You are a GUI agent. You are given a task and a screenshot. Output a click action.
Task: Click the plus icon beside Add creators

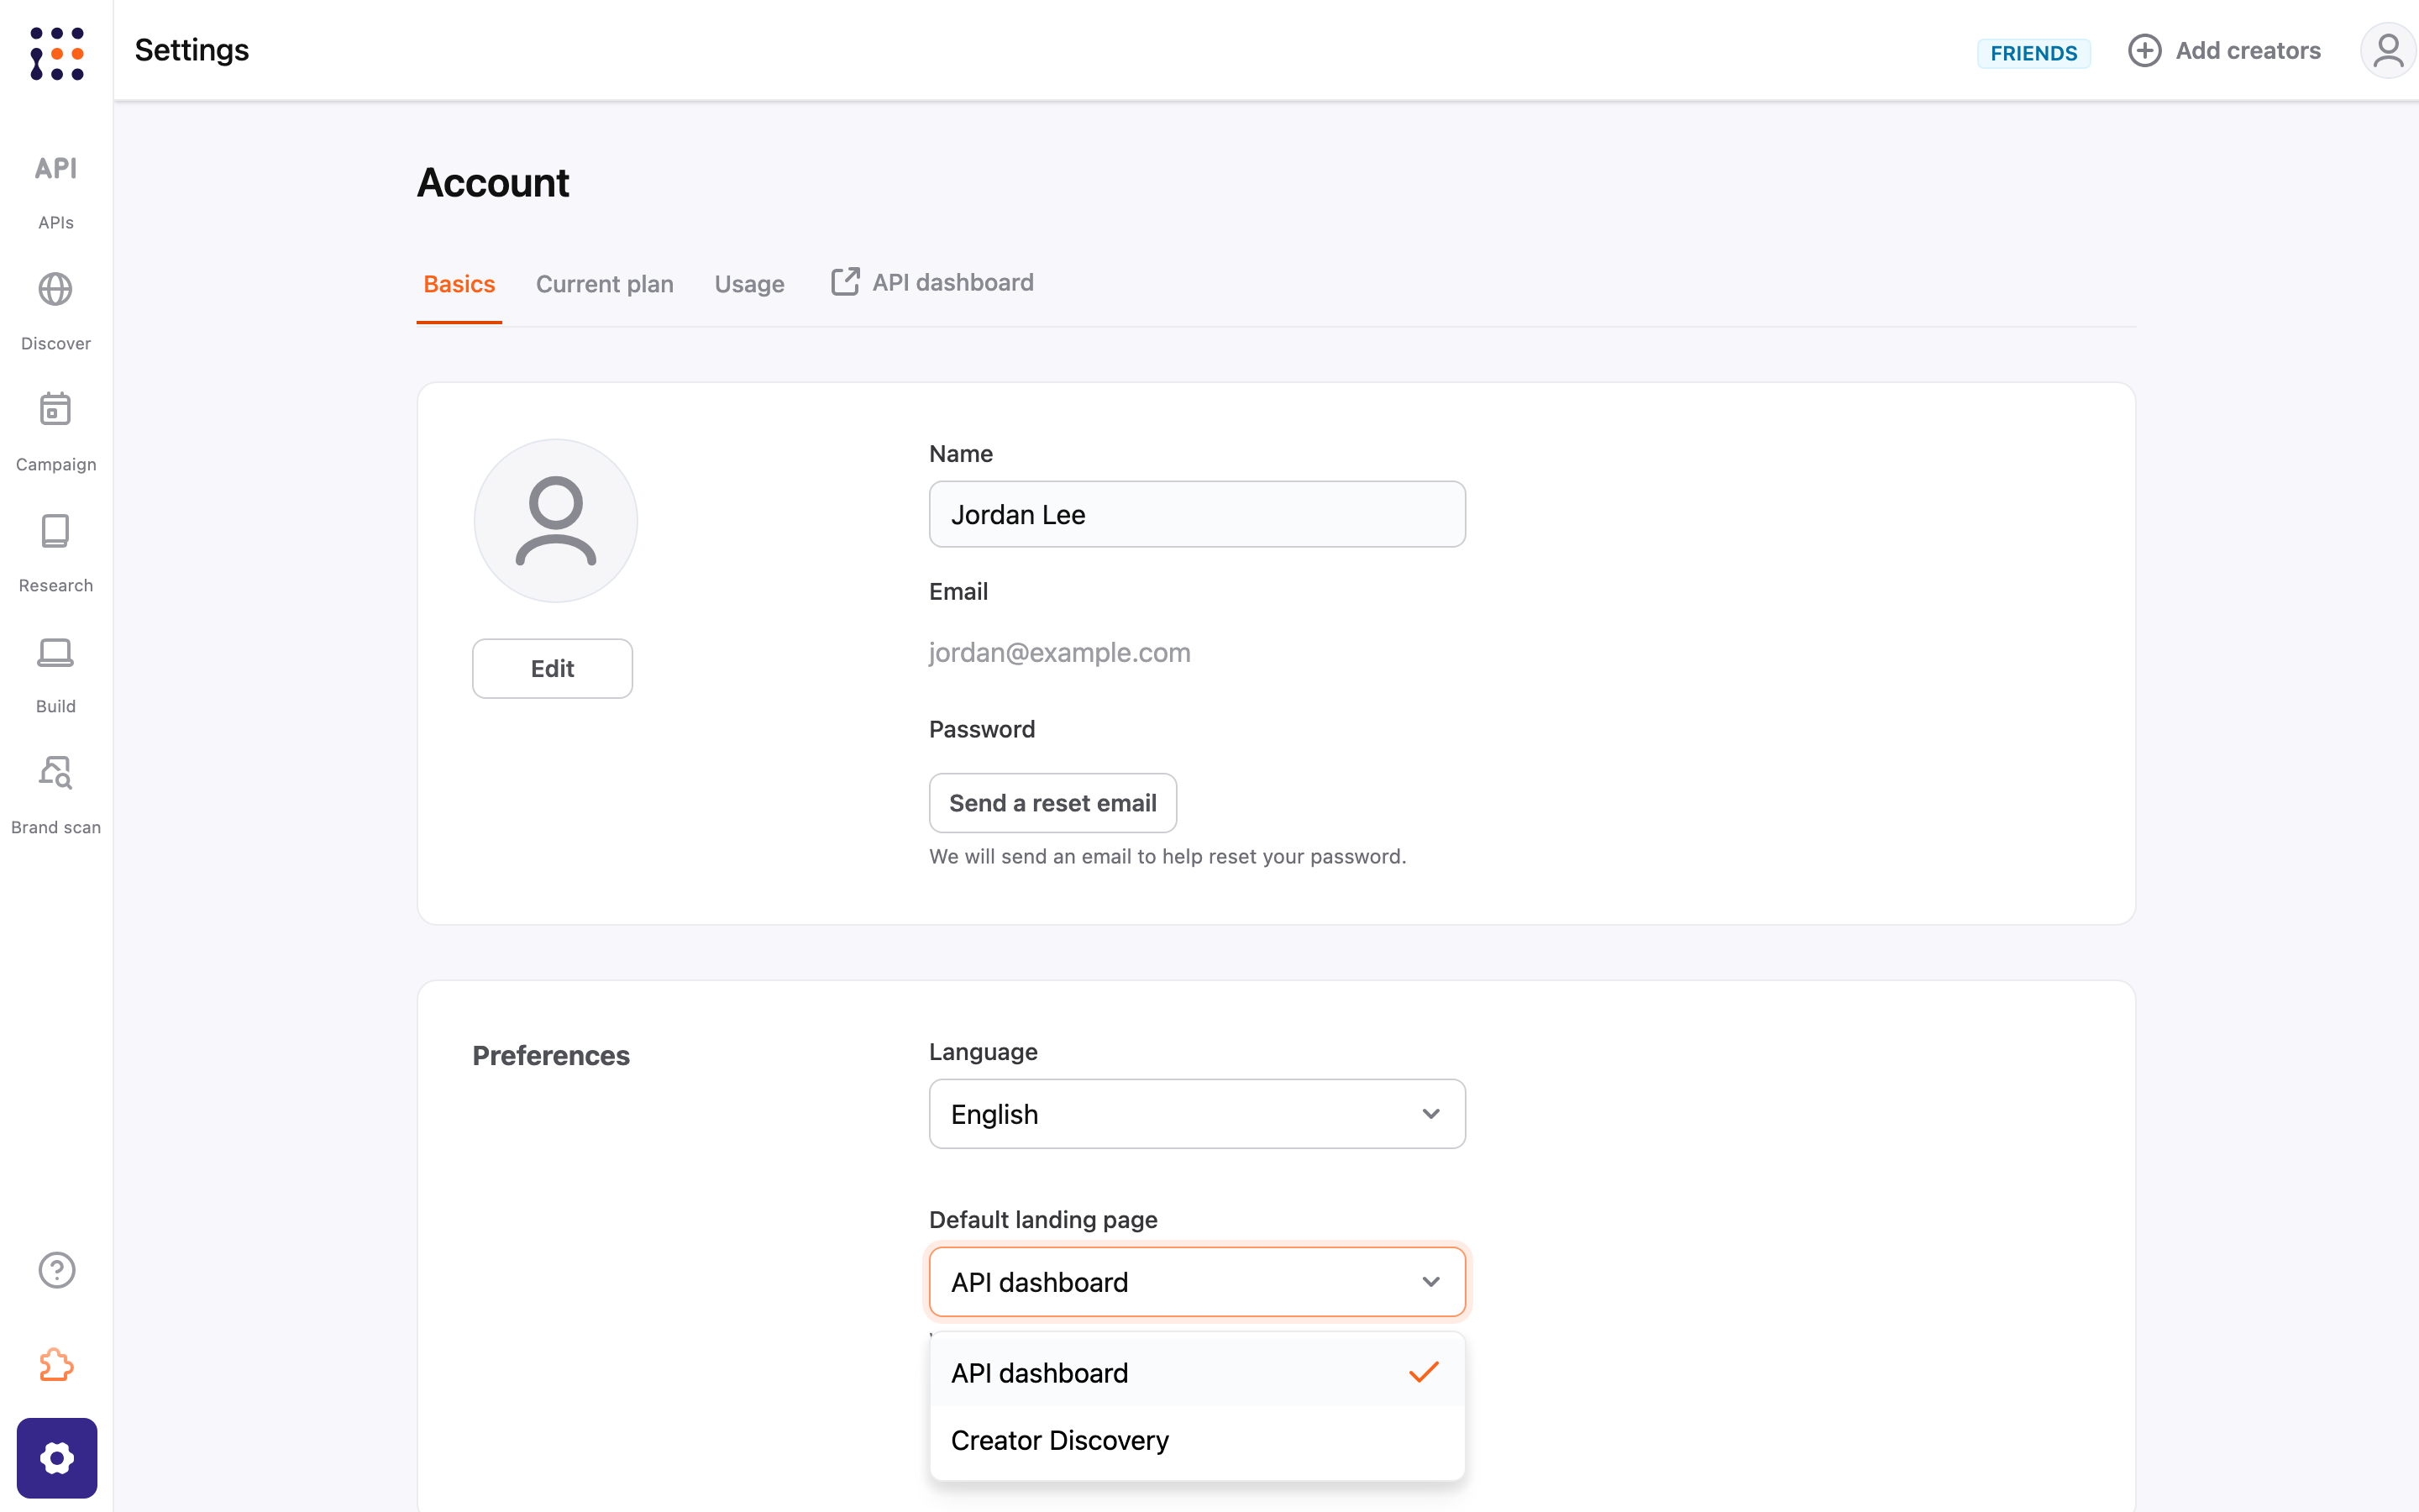(x=2144, y=50)
